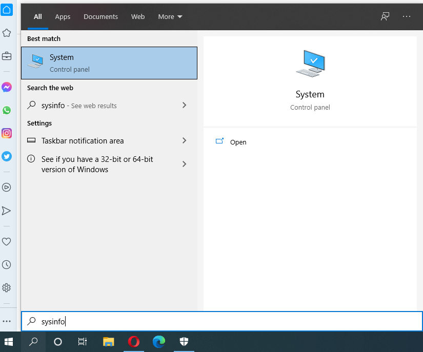Open Twitter in the Opera sidebar

7,156
